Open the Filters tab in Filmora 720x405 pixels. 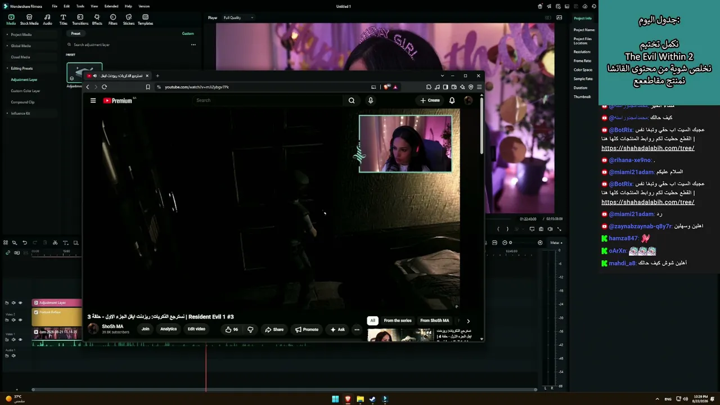point(113,20)
